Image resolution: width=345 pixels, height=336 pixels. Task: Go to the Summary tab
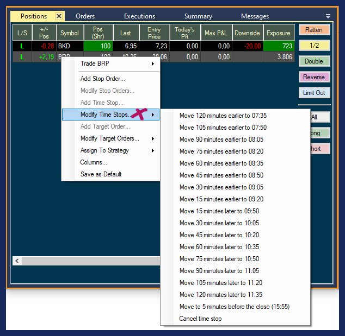click(198, 16)
